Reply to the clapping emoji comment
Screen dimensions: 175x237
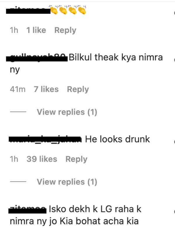point(65,30)
